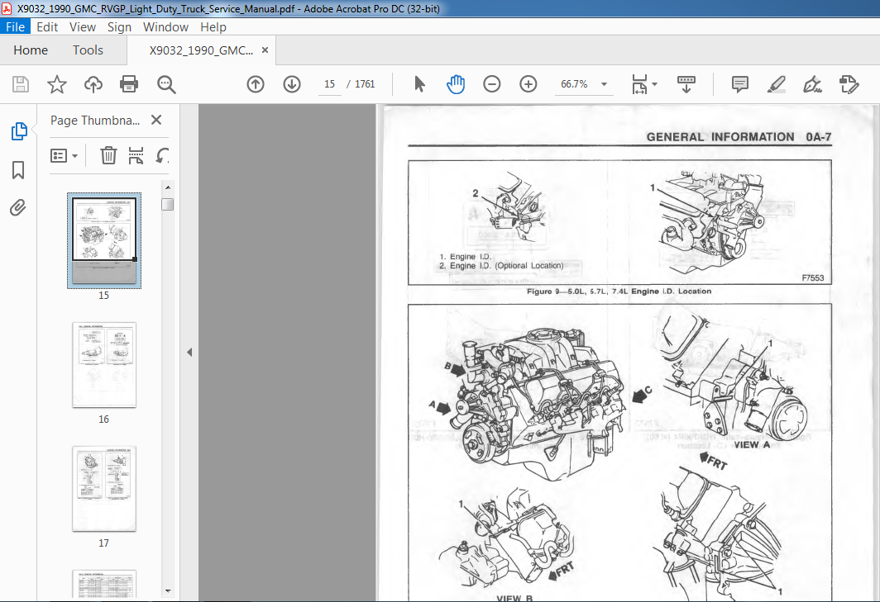Screen dimensions: 880x602
Task: Go to previous page arrow
Action: click(256, 84)
